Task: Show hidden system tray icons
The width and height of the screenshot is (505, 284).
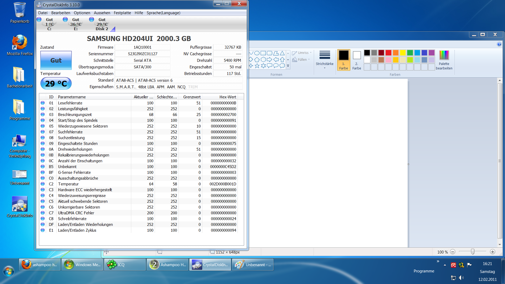Action: click(445, 265)
